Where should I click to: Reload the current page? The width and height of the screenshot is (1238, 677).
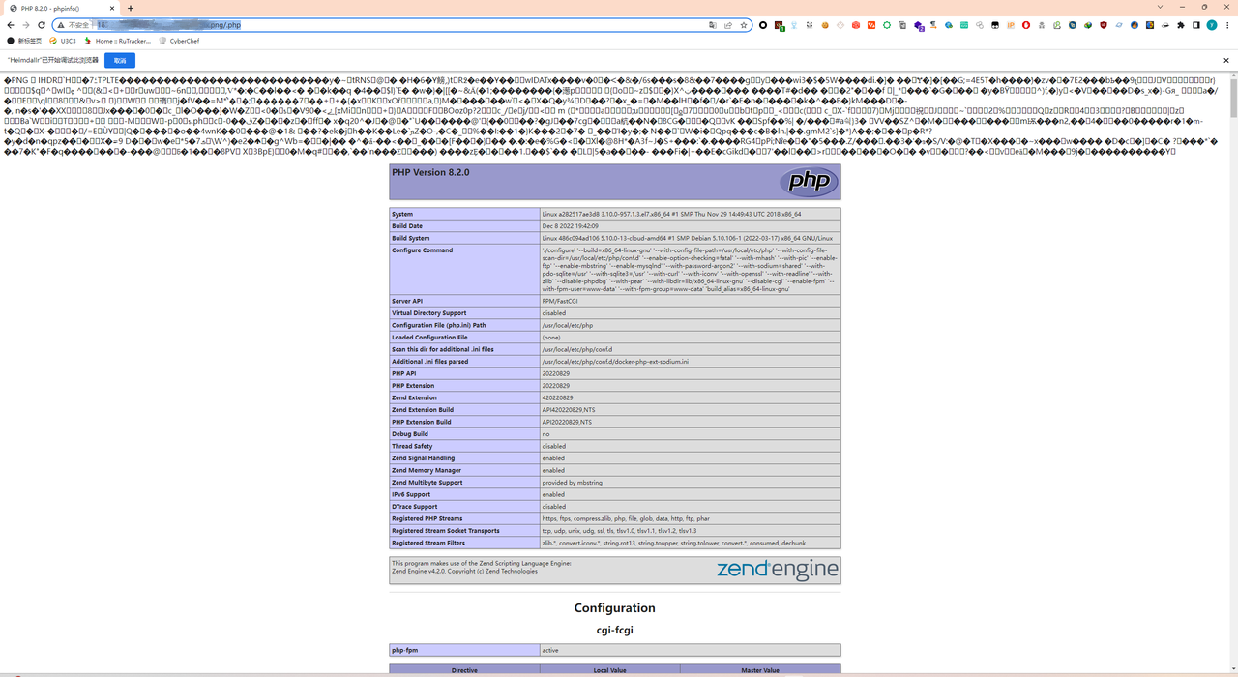pos(42,25)
